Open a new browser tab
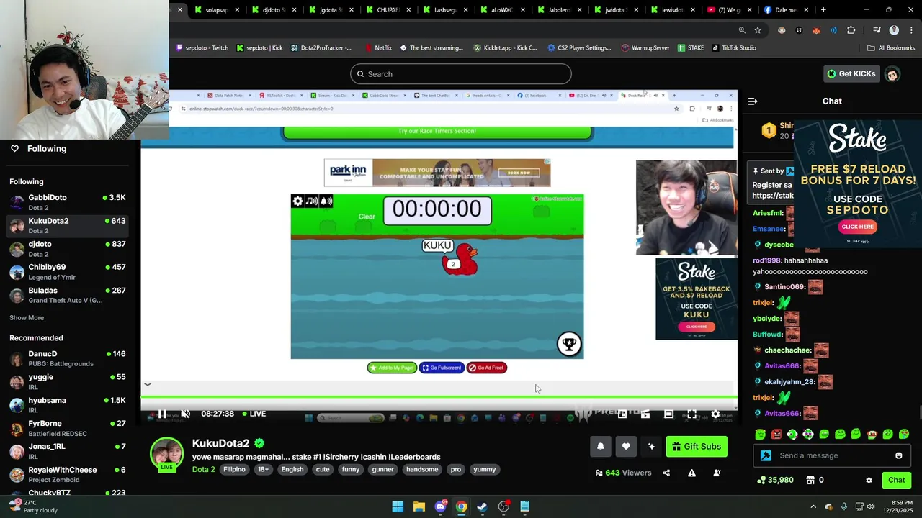Screen dimensions: 922x518 coord(823,10)
